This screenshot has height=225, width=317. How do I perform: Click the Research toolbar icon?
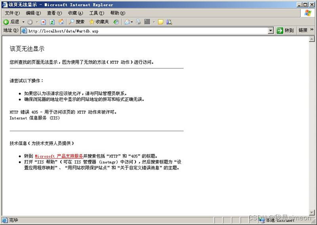pyautogui.click(x=169, y=22)
